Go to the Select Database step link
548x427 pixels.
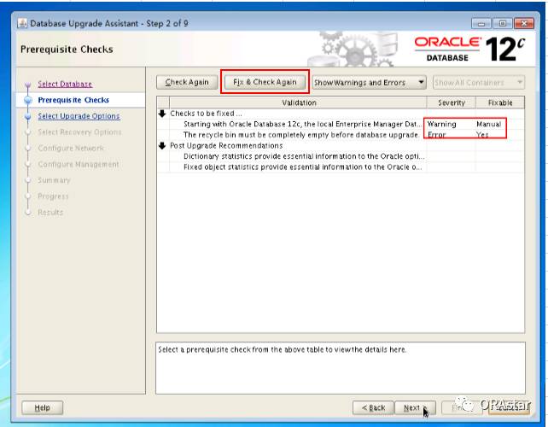coord(65,84)
